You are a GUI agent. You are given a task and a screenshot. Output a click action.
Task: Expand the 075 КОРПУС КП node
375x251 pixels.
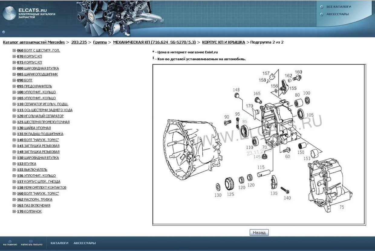pyautogui.click(x=14, y=62)
